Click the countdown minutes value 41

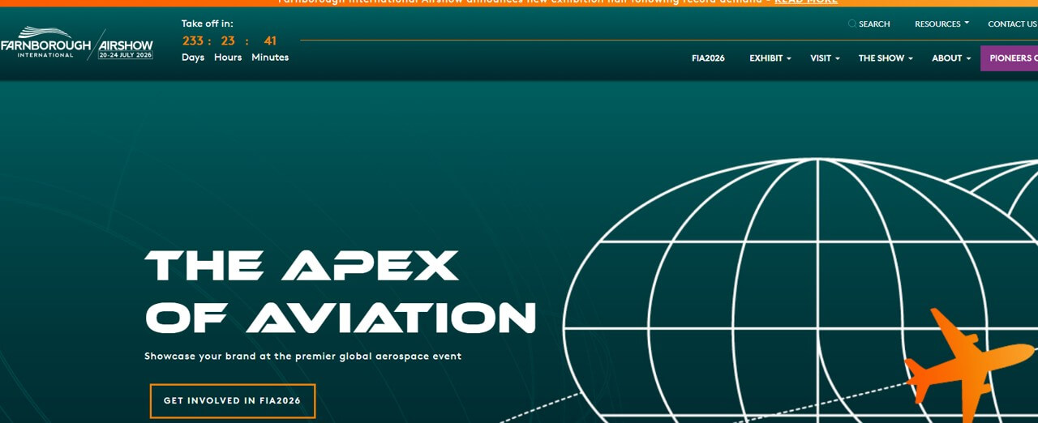pyautogui.click(x=270, y=41)
